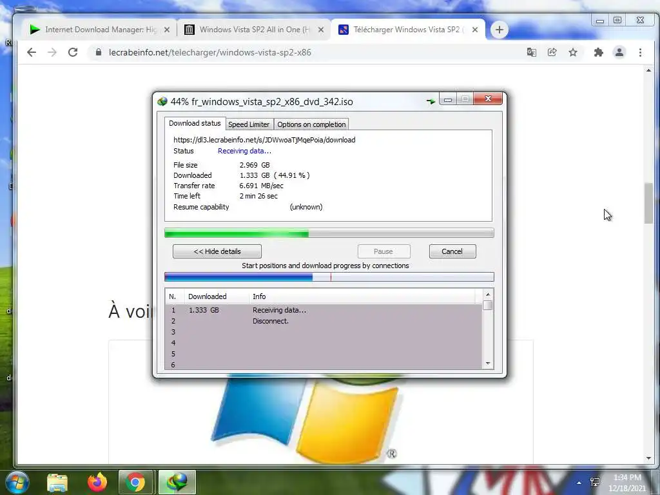Click the blue connections progress bar

329,277
